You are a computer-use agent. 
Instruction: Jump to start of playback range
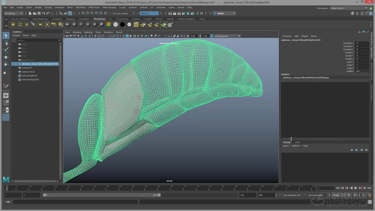pyautogui.click(x=338, y=188)
